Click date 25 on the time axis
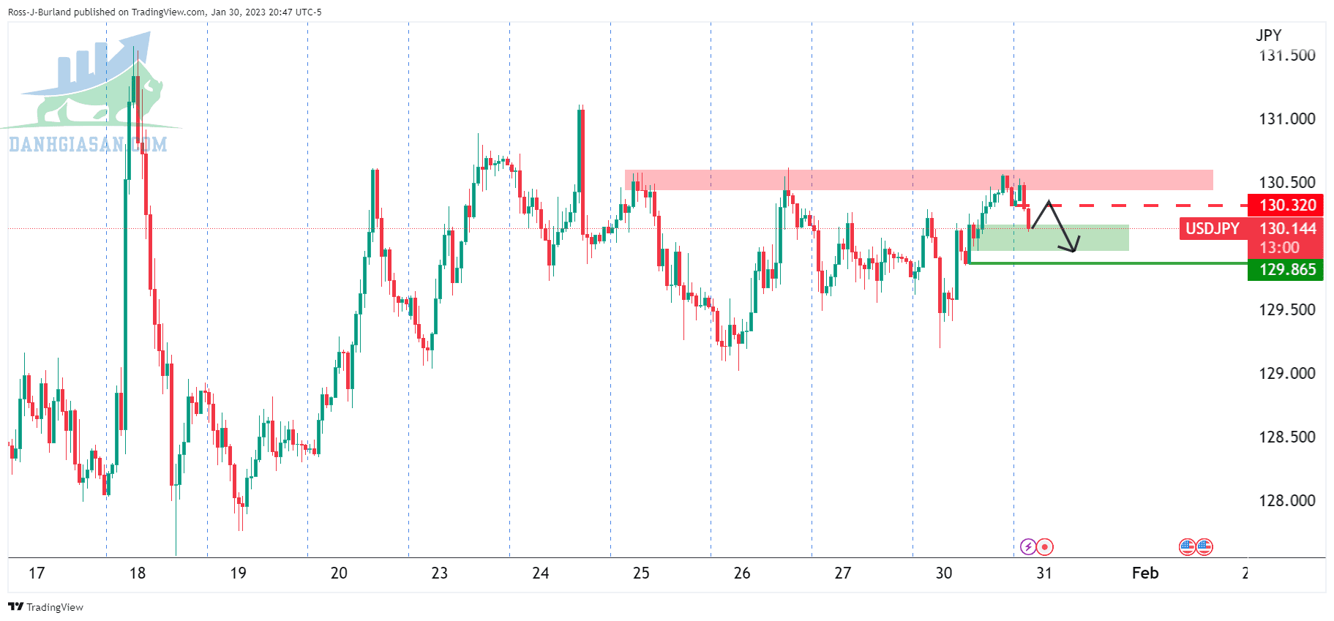The width and height of the screenshot is (1334, 621). point(641,573)
